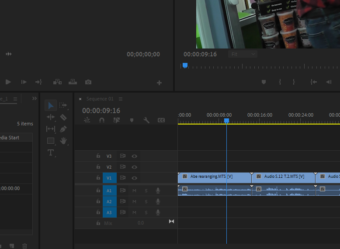Click the timeline playhead timecode 00:00:09:16
Viewport: 340px width, 249px height.
101,111
